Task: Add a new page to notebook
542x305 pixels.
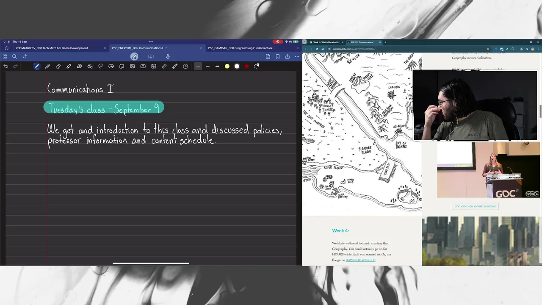Action: [x=268, y=56]
